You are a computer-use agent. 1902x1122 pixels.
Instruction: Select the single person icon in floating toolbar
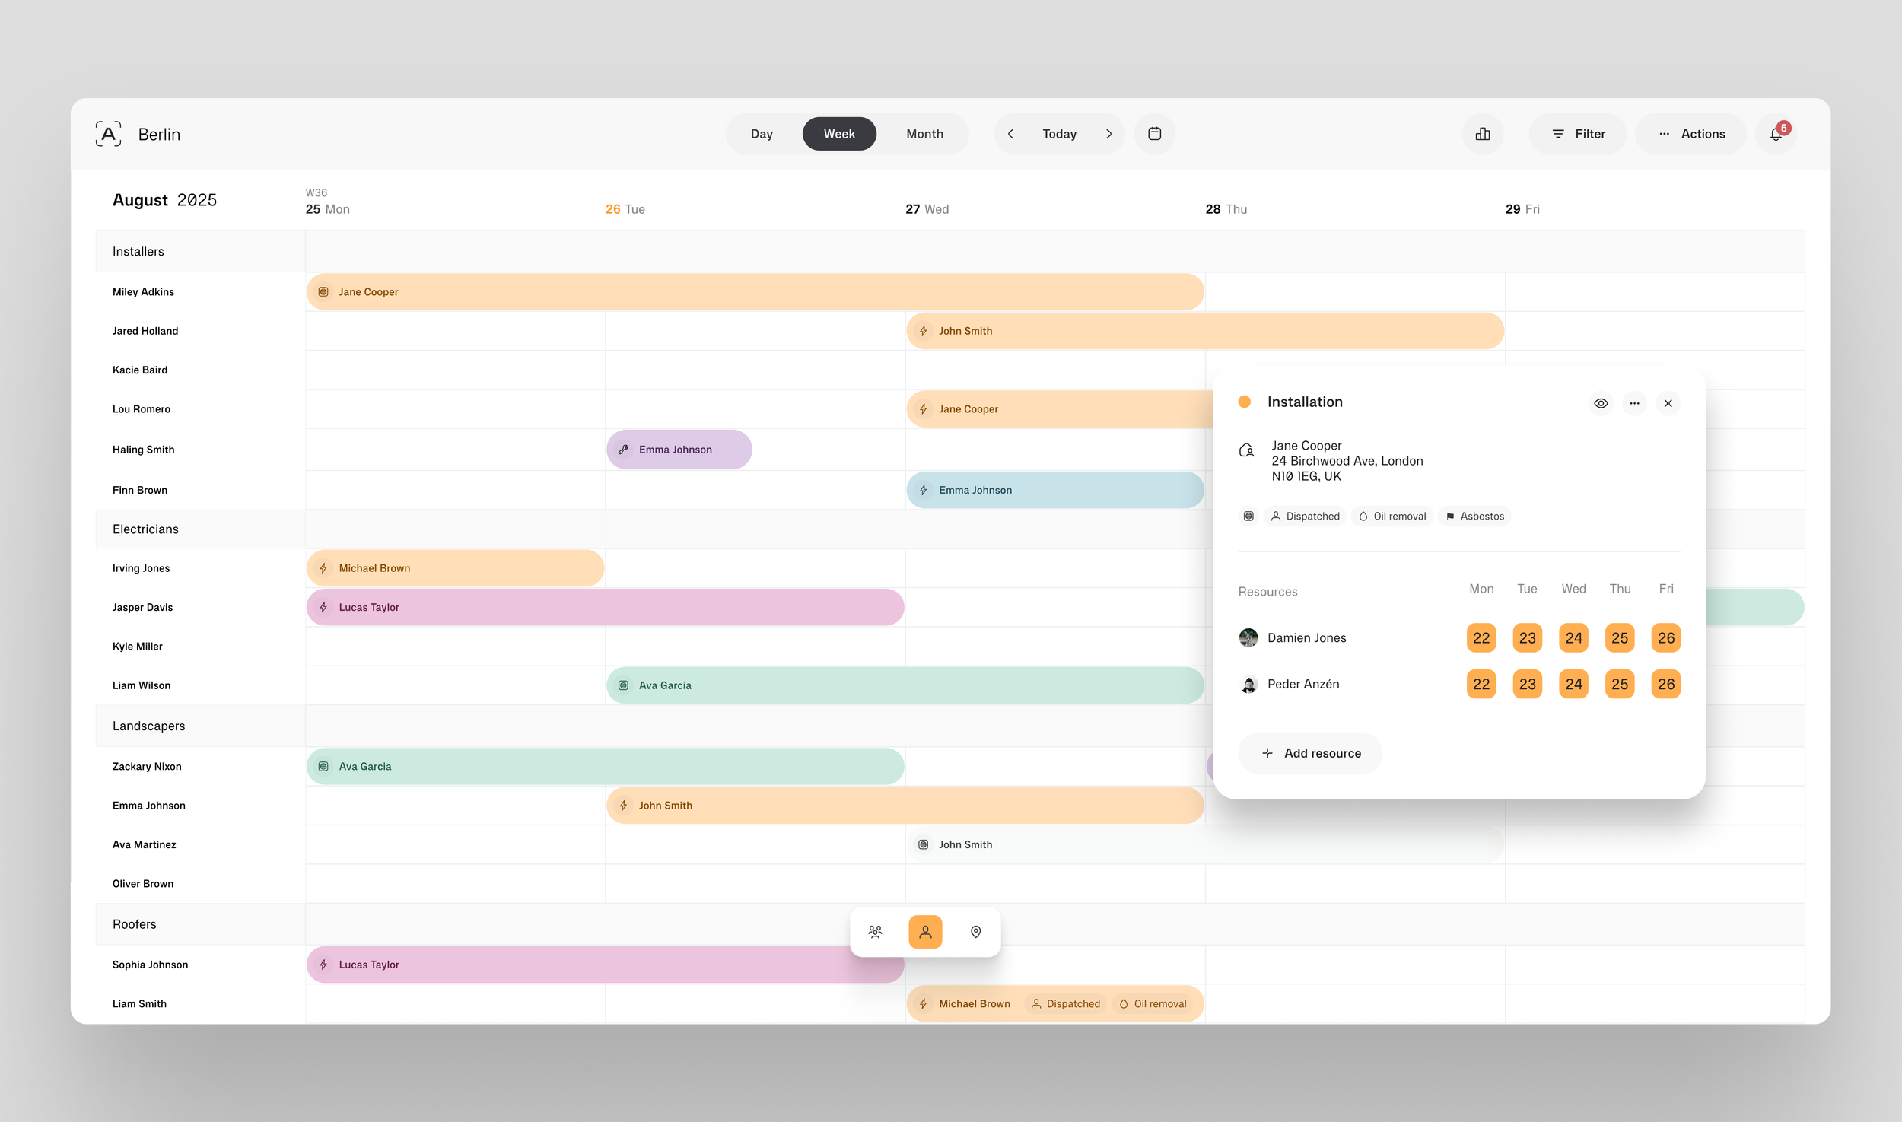coord(925,931)
